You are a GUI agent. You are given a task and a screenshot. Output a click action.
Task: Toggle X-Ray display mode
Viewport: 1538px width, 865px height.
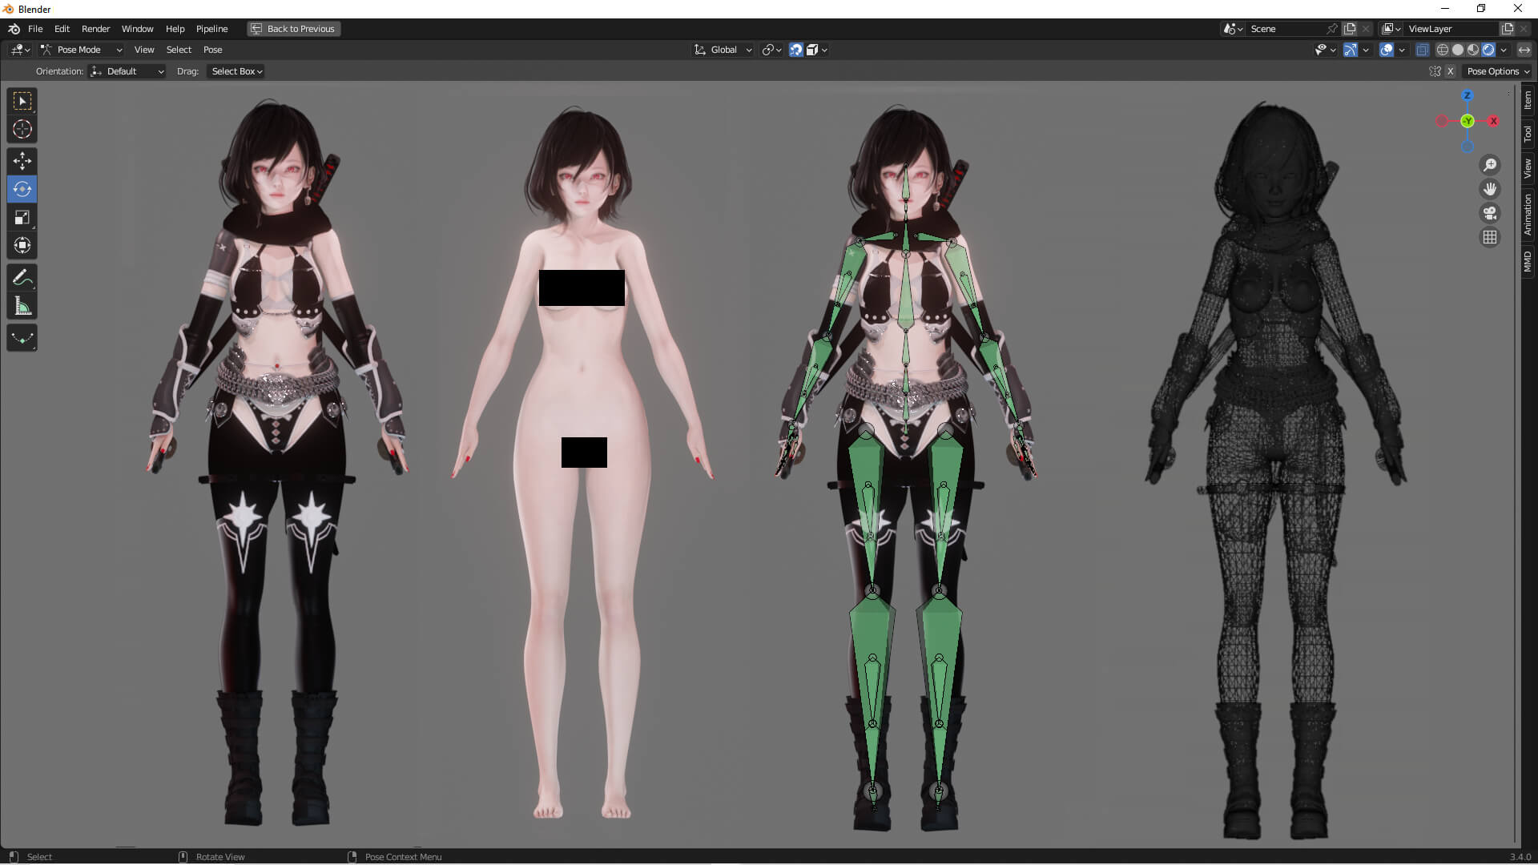click(1422, 50)
